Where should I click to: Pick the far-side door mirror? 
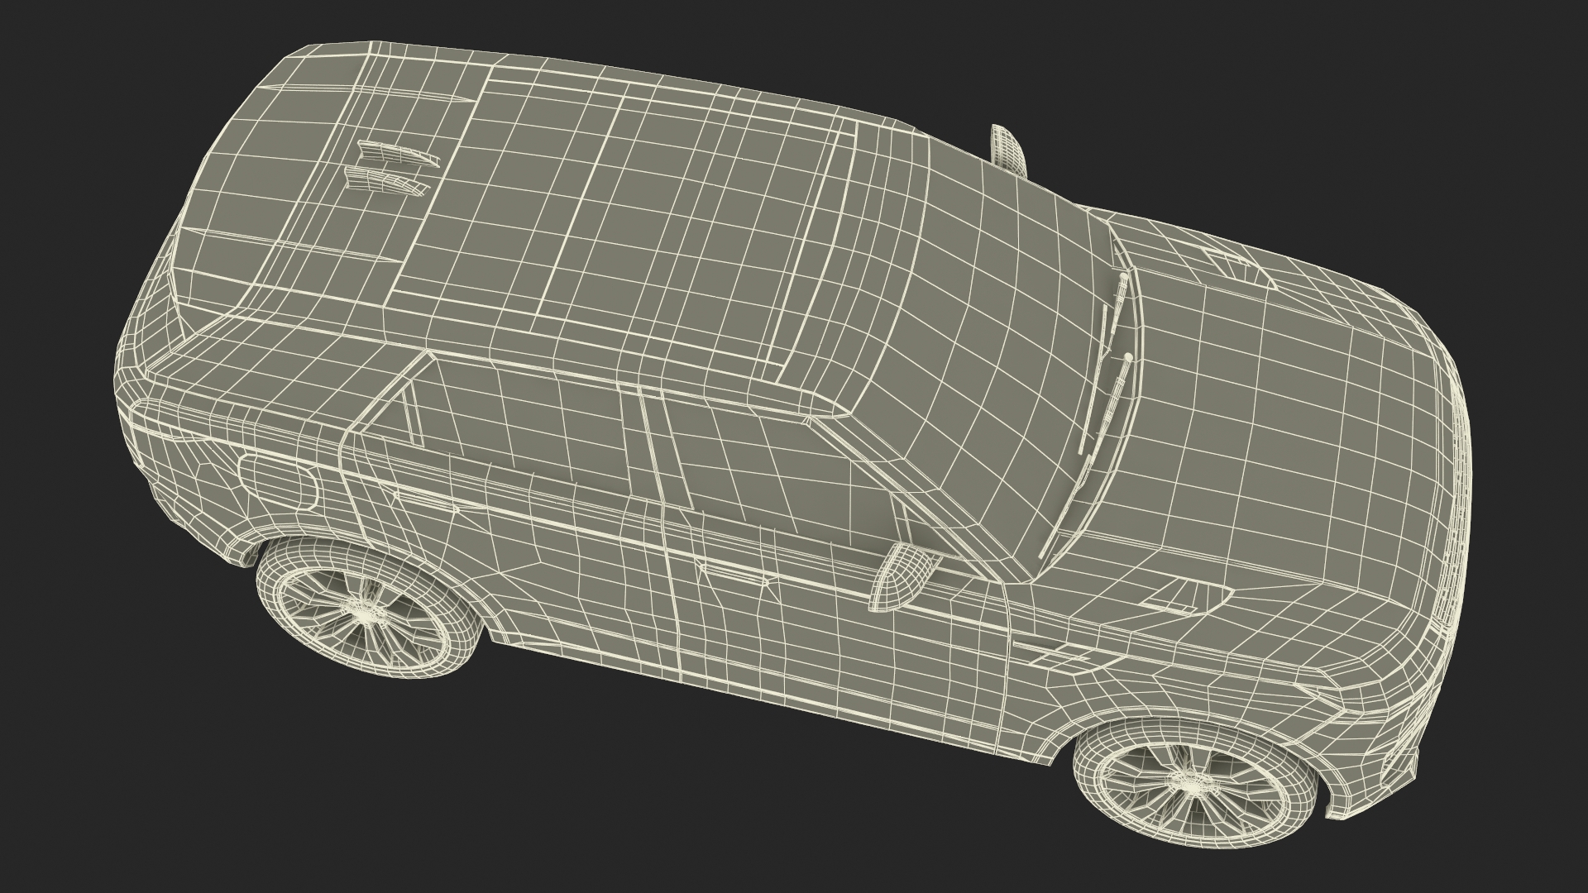coord(1008,150)
